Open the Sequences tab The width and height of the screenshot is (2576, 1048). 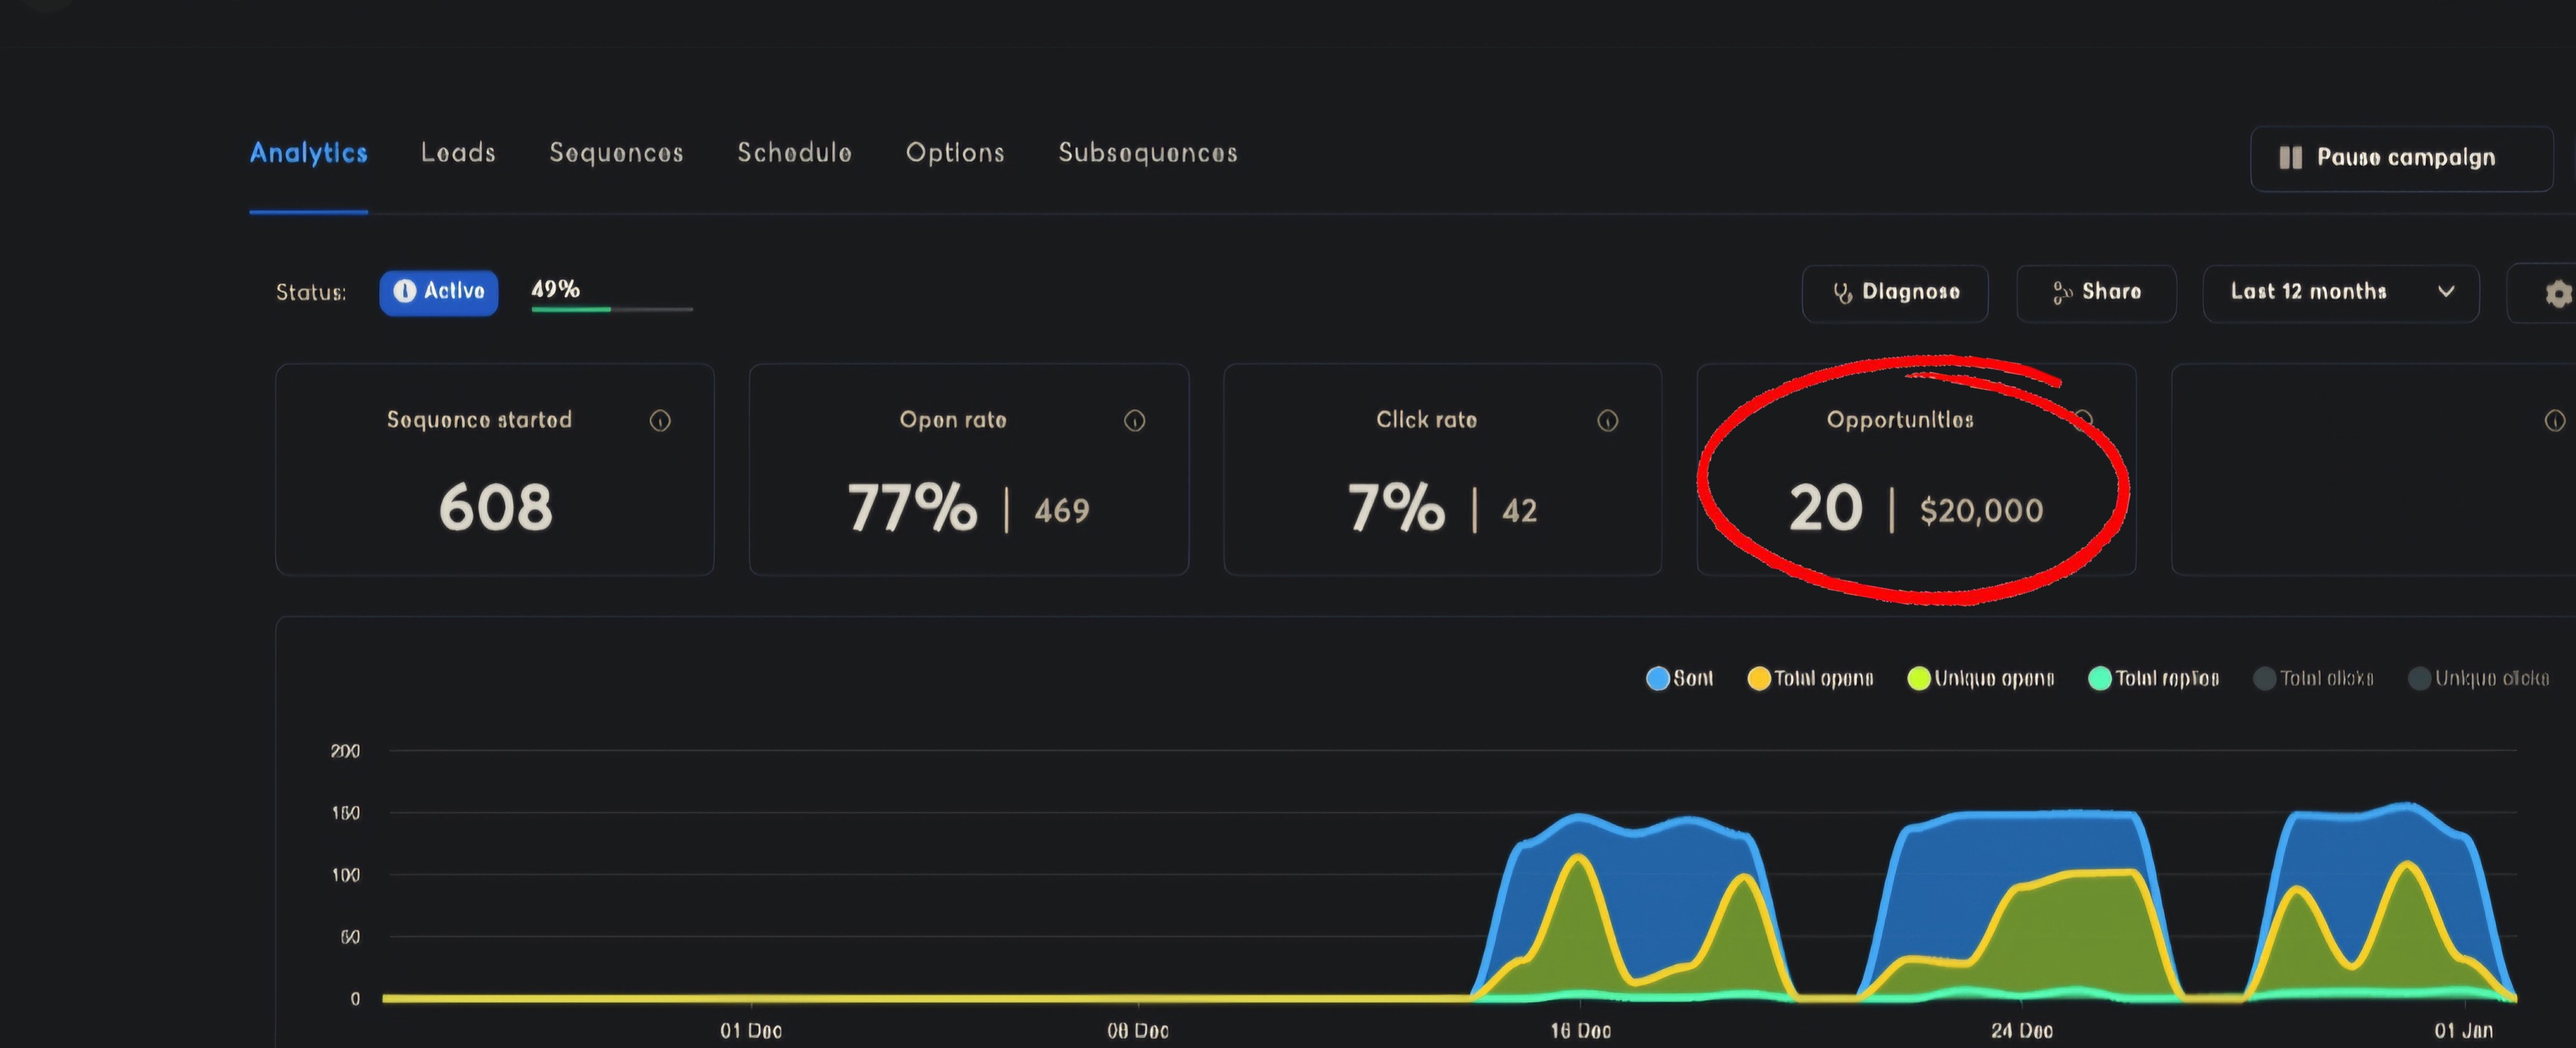pyautogui.click(x=616, y=153)
